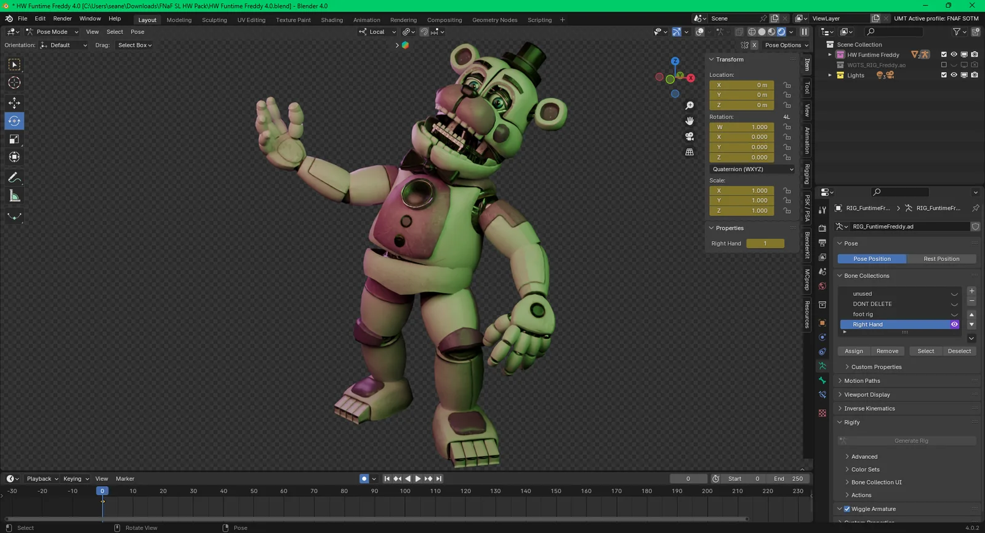
Task: Select the Measure tool
Action: tap(14, 196)
